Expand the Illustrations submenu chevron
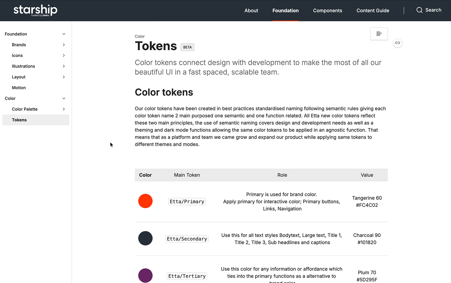The height and width of the screenshot is (283, 451). tap(64, 66)
